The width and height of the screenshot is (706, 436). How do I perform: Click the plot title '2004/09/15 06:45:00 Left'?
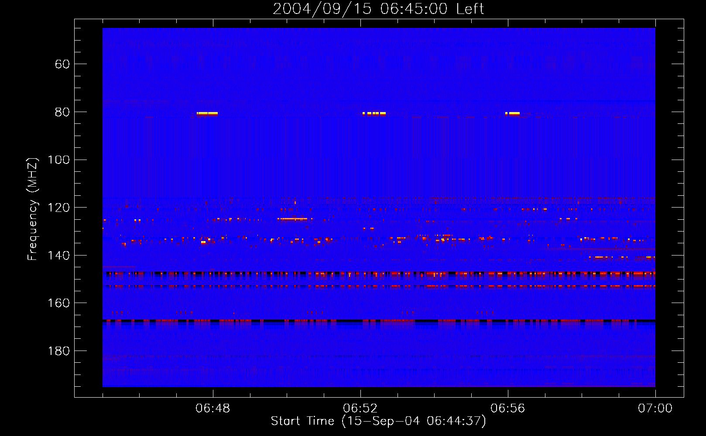[x=378, y=9]
